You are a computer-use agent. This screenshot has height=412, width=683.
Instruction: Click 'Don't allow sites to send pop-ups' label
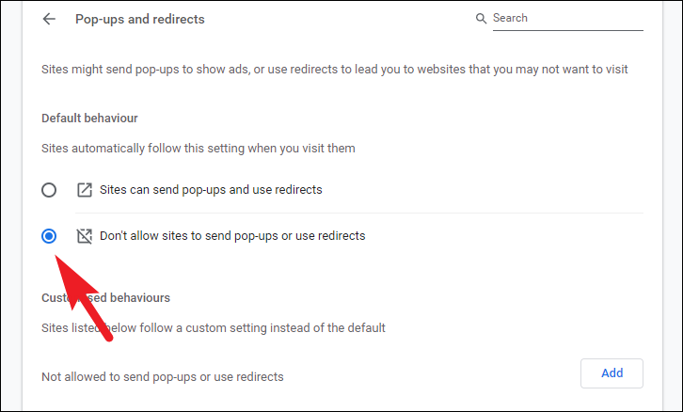[232, 236]
